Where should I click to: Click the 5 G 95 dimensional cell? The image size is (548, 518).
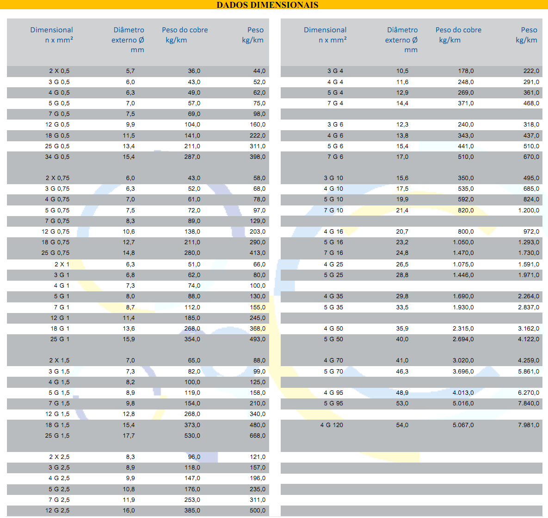(333, 404)
